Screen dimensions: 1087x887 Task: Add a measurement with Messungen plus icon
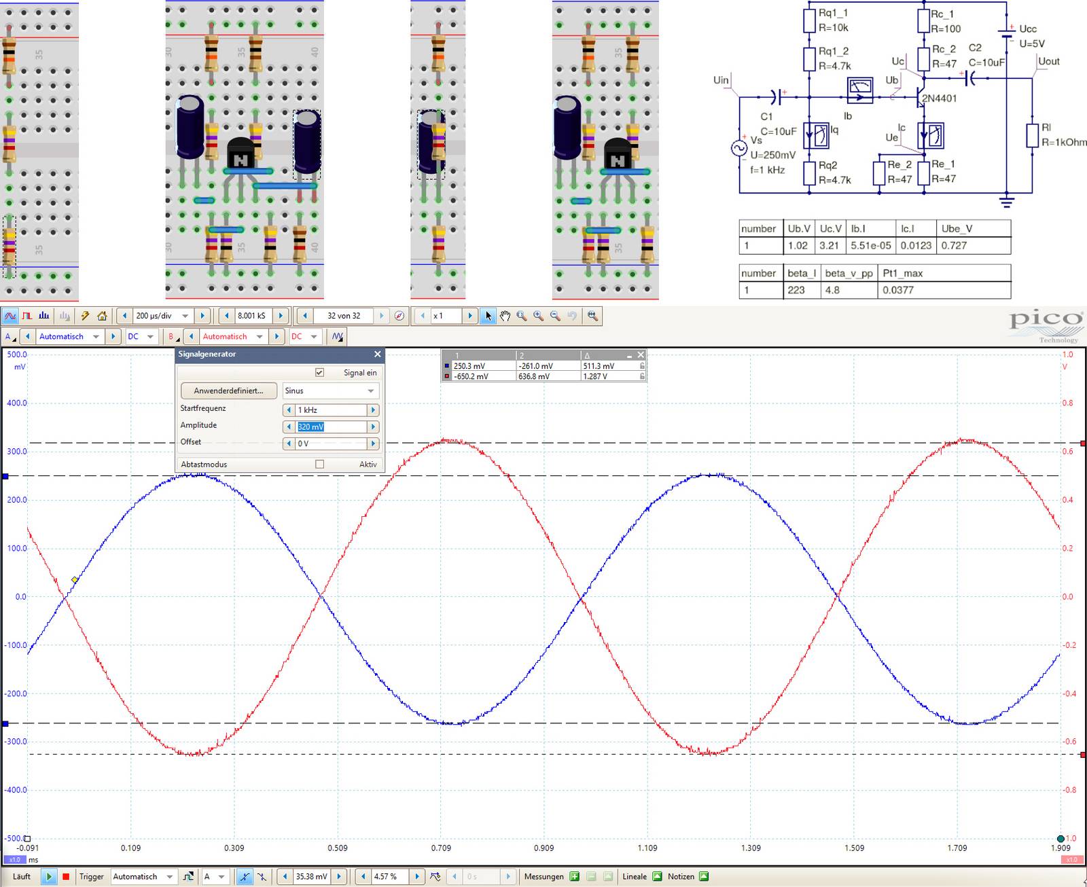tap(575, 877)
